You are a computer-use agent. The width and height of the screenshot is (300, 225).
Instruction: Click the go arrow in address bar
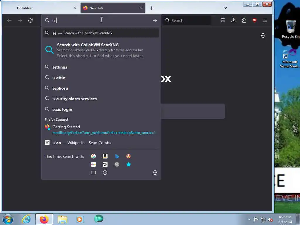(155, 20)
